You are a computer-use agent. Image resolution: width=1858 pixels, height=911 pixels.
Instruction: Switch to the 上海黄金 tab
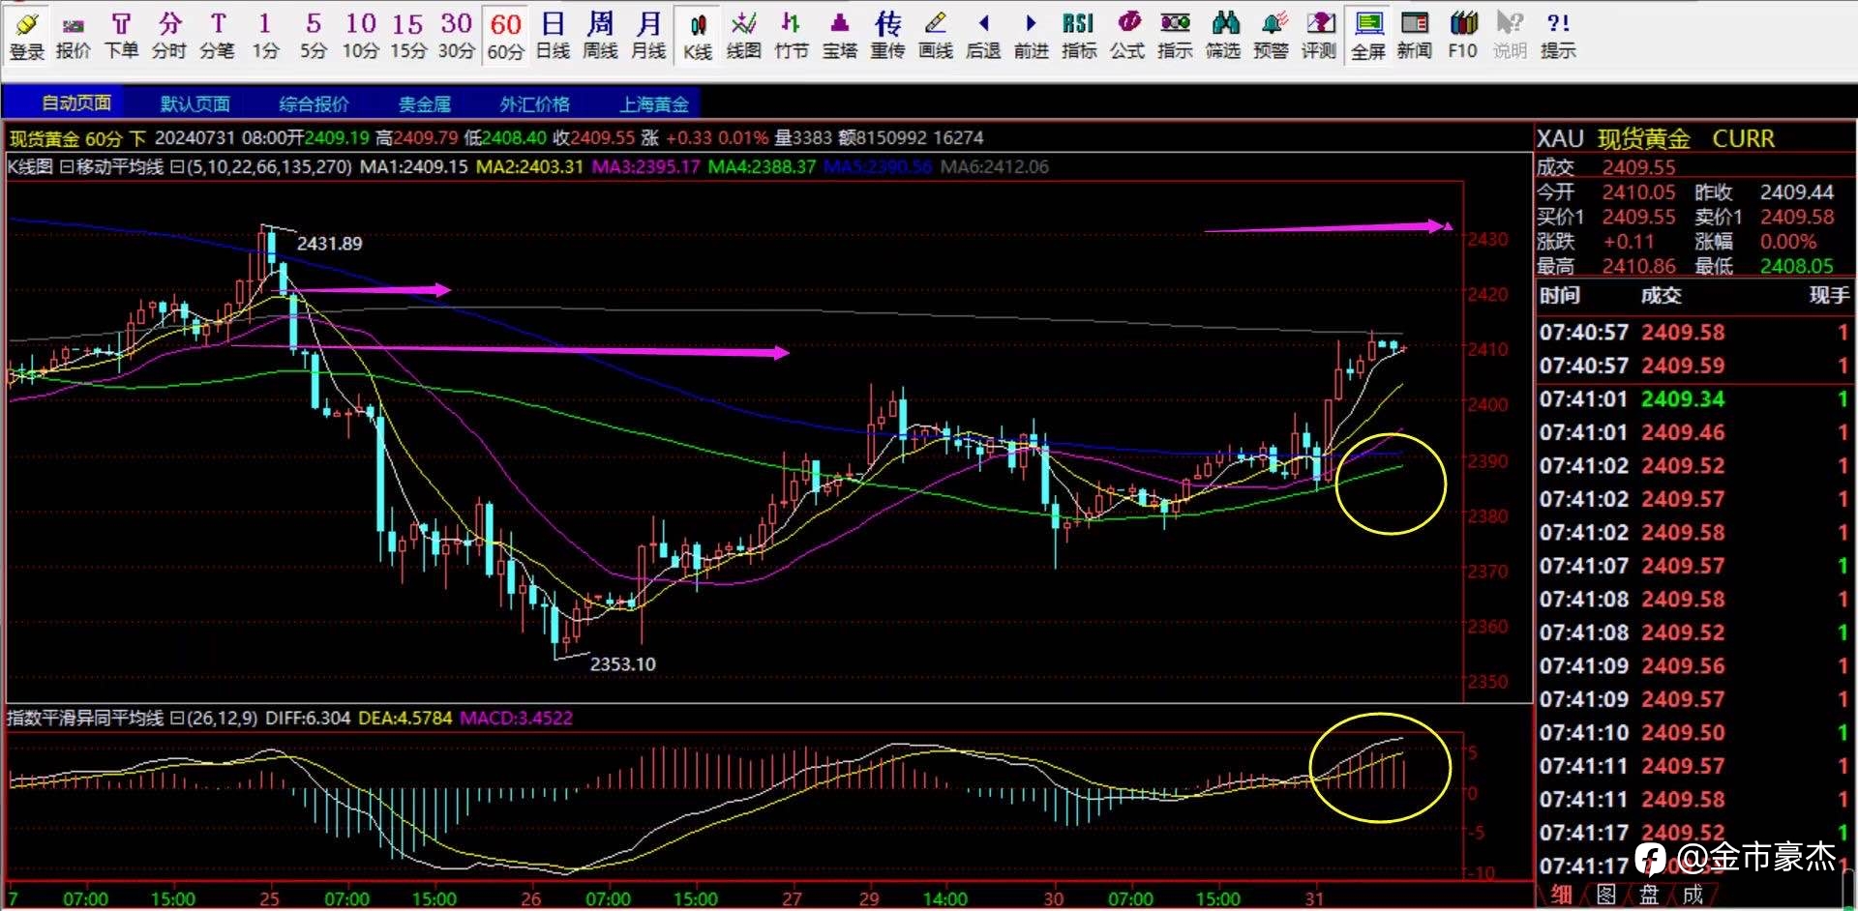[x=654, y=103]
